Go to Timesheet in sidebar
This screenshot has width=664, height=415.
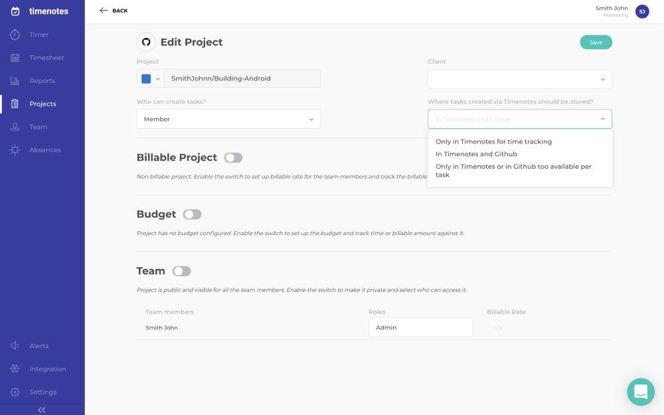click(x=46, y=58)
